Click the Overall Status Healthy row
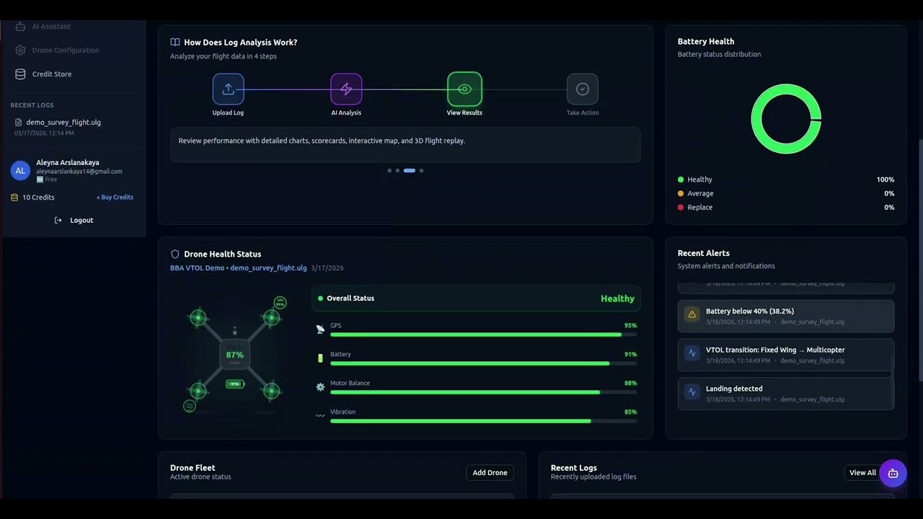Image resolution: width=923 pixels, height=519 pixels. coord(476,298)
